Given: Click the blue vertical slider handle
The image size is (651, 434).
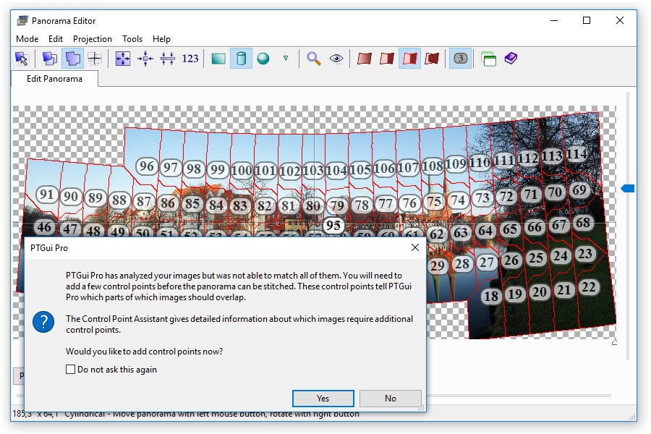Looking at the screenshot, I should coord(628,189).
